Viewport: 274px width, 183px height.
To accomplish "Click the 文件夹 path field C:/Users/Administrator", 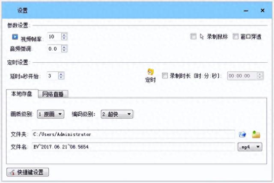I will pos(133,134).
